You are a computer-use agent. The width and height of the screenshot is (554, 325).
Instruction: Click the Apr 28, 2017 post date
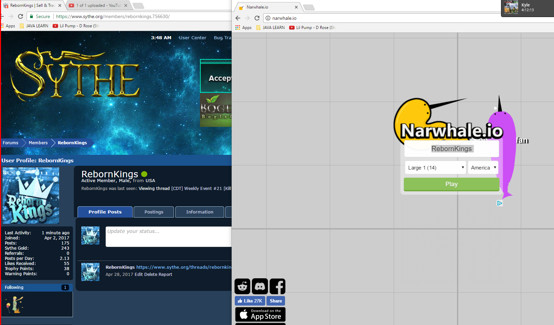[119, 275]
